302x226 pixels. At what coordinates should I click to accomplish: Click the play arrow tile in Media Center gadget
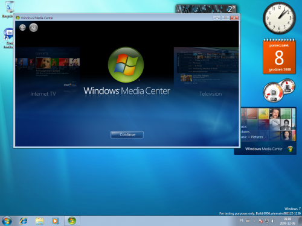tap(274, 125)
